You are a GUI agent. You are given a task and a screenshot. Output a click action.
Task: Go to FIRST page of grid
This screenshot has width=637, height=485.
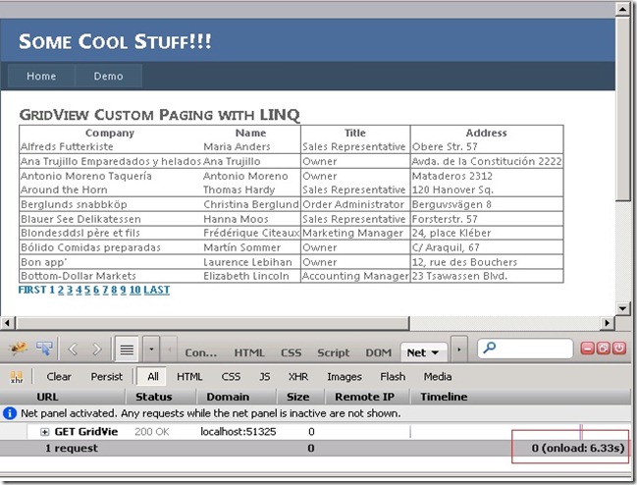32,290
